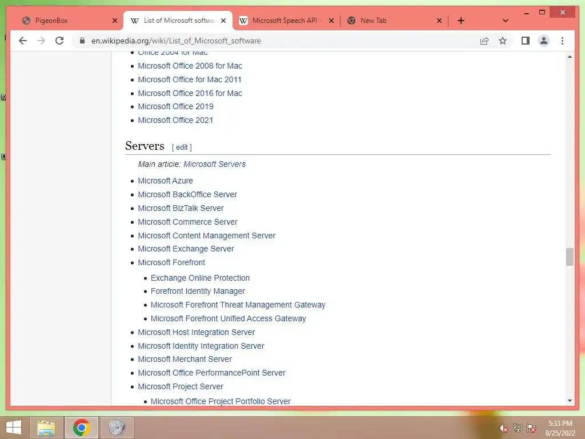
Task: Open Microsoft Office 2016 for Mac link
Action: pyautogui.click(x=190, y=93)
